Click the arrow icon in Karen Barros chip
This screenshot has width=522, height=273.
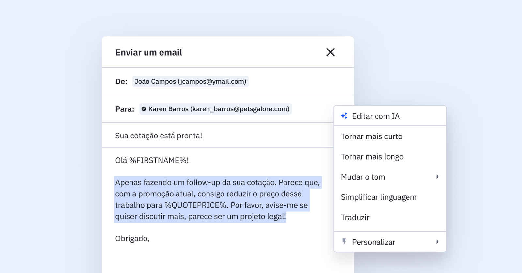tap(144, 109)
